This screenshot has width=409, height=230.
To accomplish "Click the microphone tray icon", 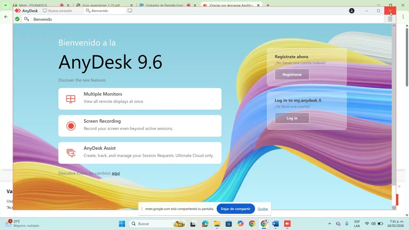I will [x=347, y=224].
